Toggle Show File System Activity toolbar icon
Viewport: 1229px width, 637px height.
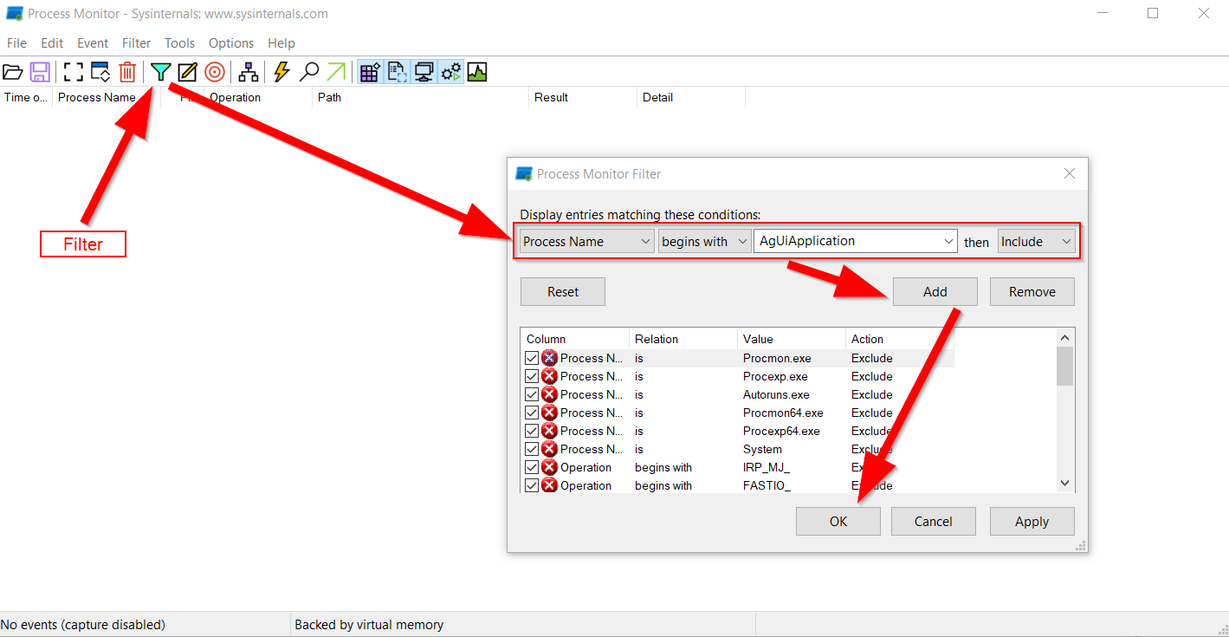tap(398, 72)
